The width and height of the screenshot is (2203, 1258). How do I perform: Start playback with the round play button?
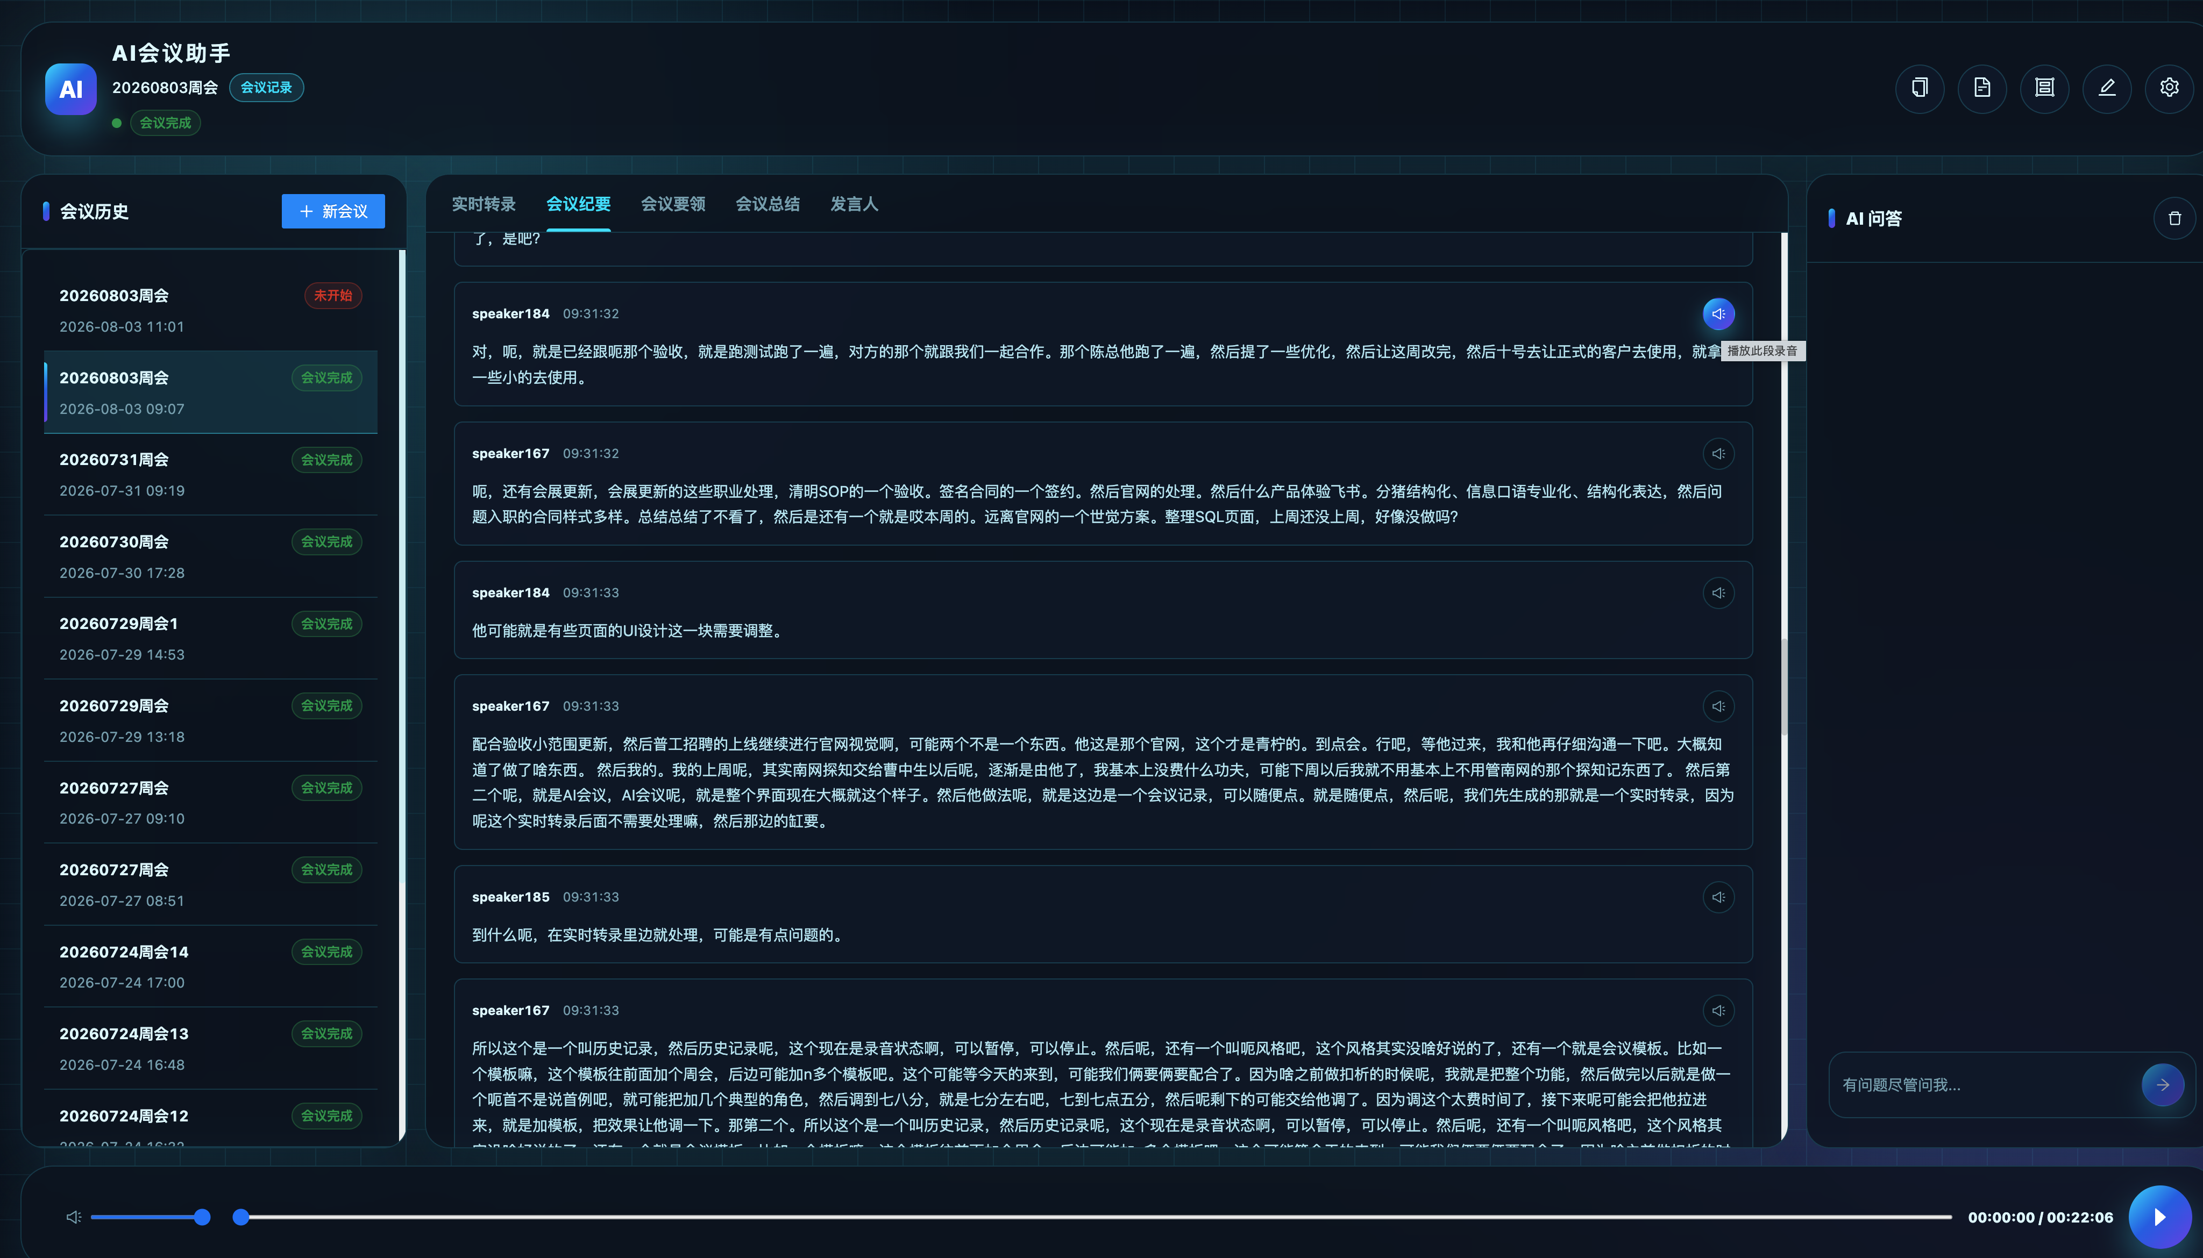2159,1217
